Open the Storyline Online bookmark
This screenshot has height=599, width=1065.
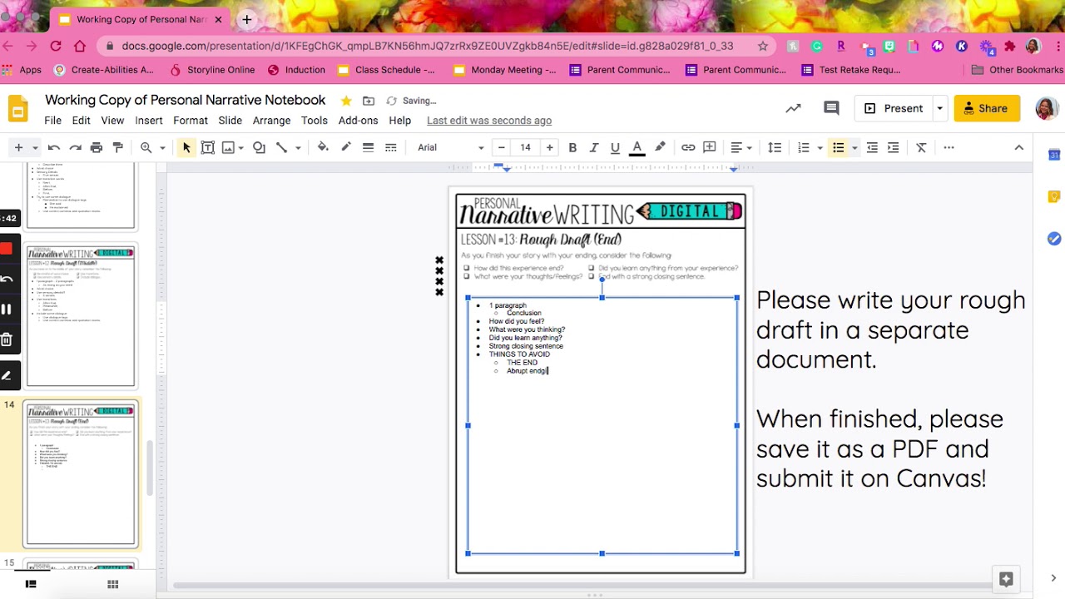212,70
